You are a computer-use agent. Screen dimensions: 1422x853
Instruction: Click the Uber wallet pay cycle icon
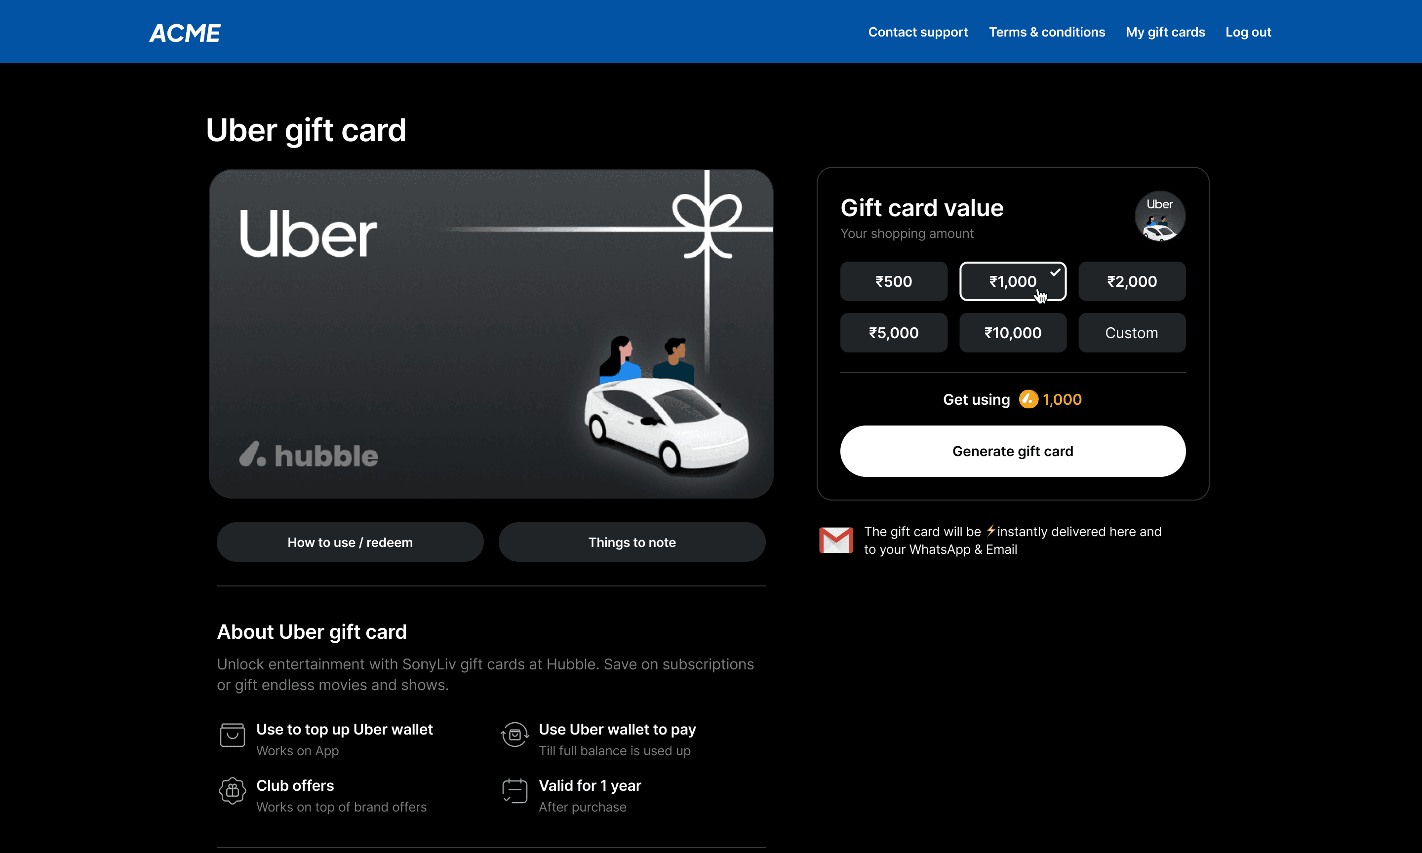(x=514, y=735)
